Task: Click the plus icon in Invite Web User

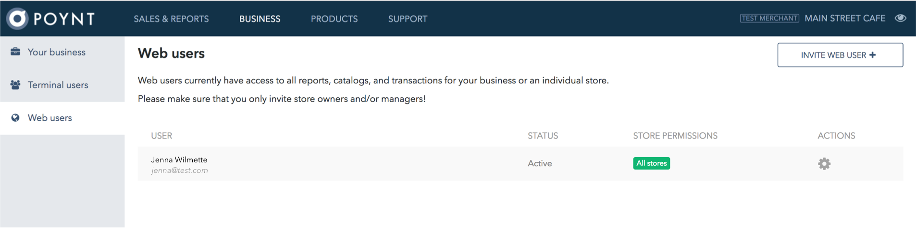Action: (x=872, y=55)
